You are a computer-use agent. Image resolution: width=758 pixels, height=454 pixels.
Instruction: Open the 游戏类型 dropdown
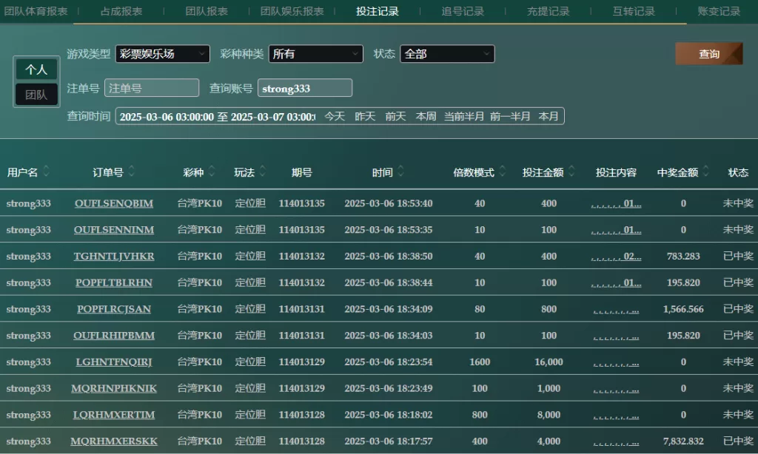(162, 54)
